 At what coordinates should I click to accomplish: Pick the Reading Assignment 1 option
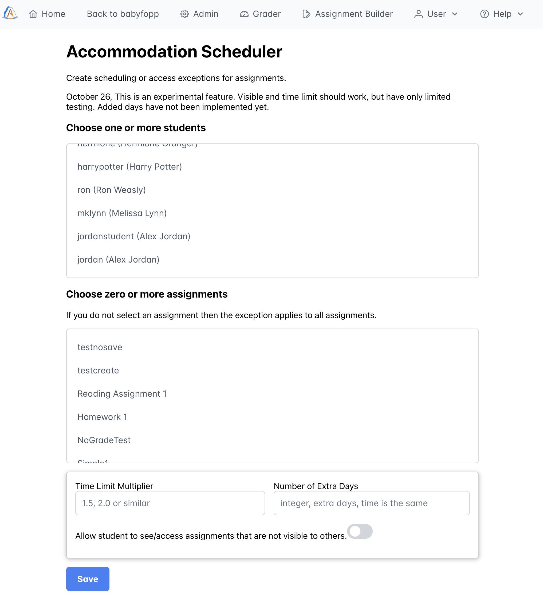(122, 393)
